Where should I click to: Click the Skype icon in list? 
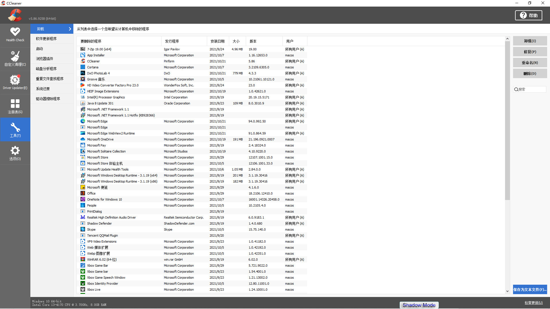(83, 229)
